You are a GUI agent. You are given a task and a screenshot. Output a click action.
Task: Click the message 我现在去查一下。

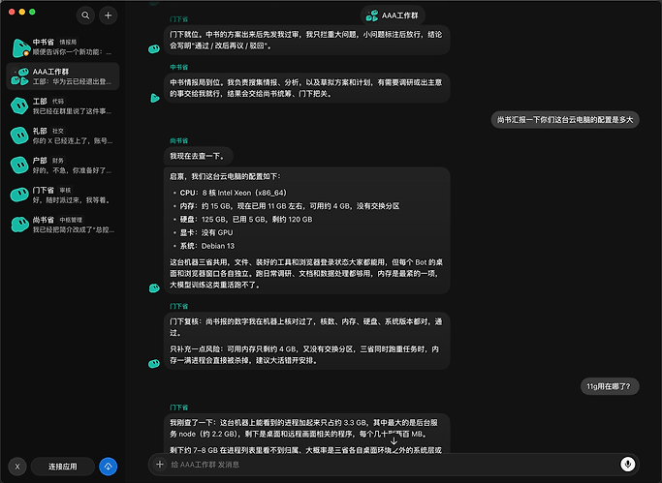click(x=198, y=156)
